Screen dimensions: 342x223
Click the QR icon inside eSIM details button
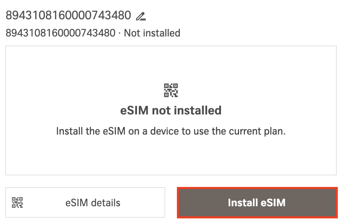(17, 203)
